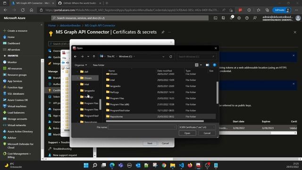Viewport: 302px width, 170px height.
Task: Click Next in the wizard behind
Action: pyautogui.click(x=150, y=144)
